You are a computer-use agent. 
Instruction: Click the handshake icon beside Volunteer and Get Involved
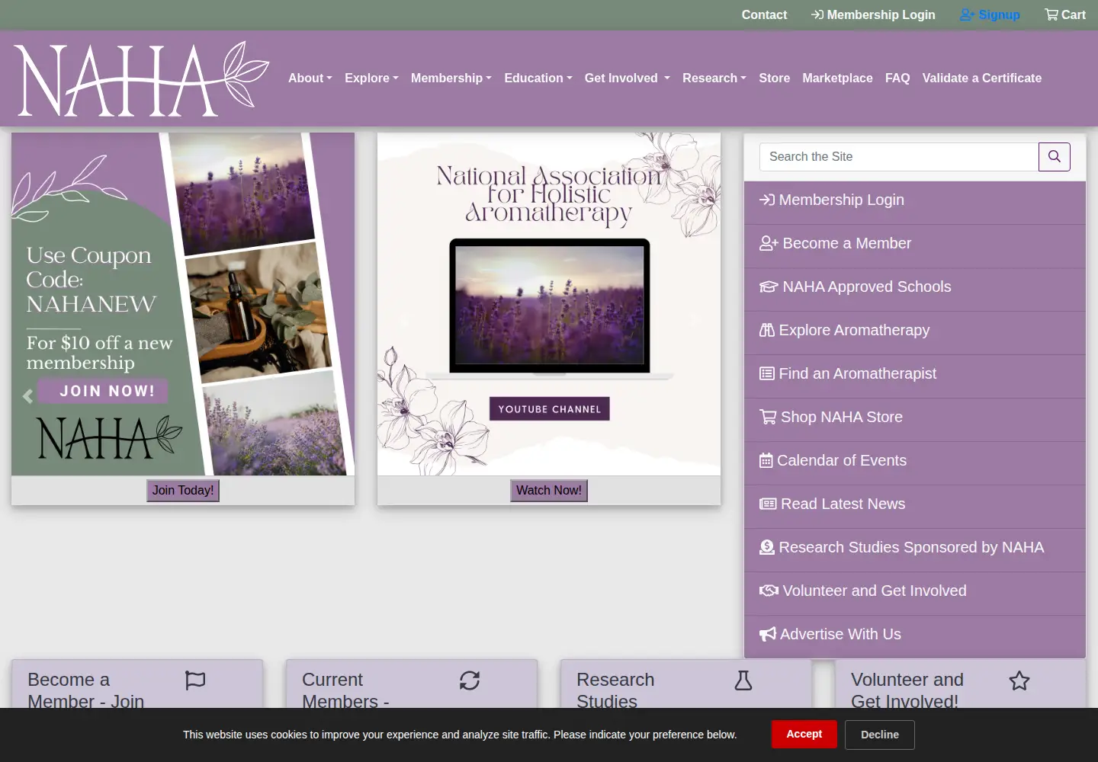(769, 591)
